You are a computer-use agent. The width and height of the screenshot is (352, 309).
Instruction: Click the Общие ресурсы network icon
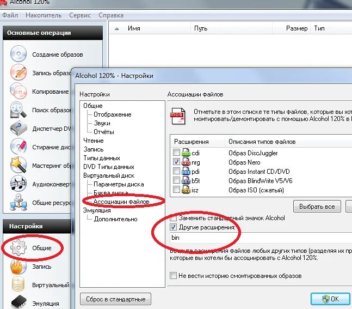[18, 202]
